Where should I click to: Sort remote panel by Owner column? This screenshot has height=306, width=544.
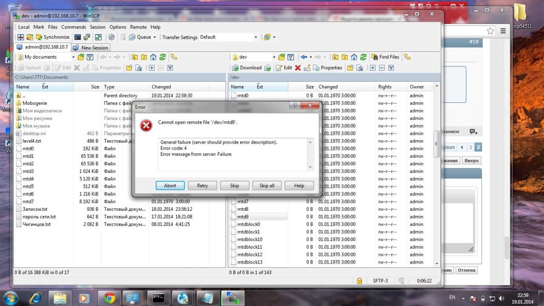pyautogui.click(x=419, y=87)
